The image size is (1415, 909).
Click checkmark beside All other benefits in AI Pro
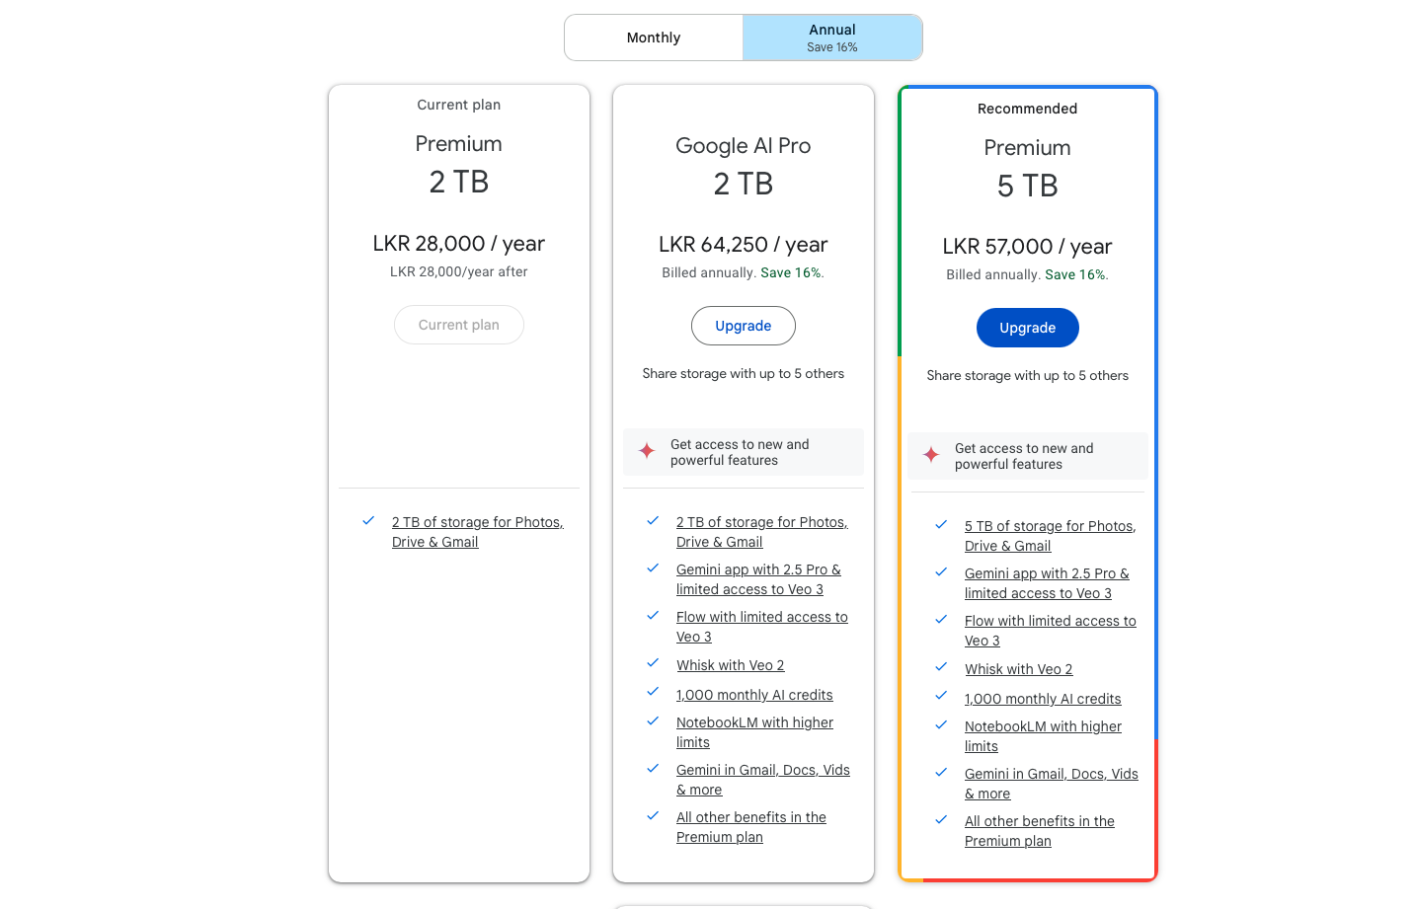(x=653, y=815)
